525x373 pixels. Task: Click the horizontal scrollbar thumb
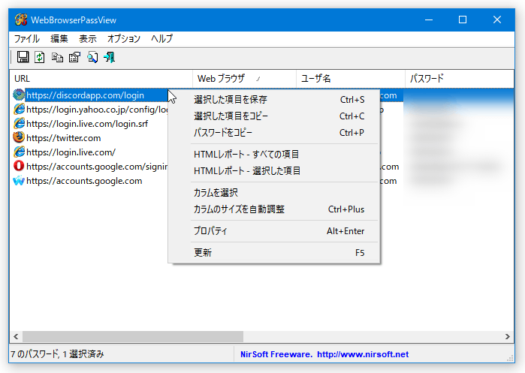[x=133, y=336]
